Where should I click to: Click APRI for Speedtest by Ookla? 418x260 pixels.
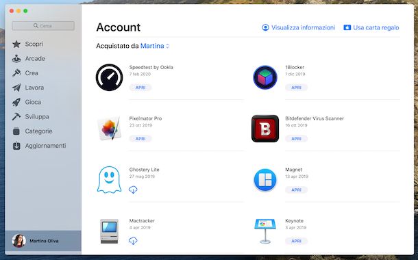[140, 88]
